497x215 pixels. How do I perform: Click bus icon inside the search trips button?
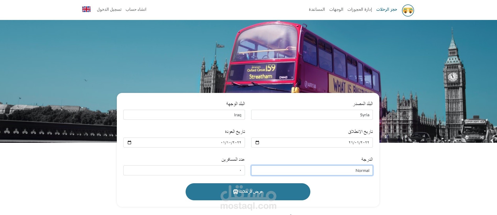236,192
